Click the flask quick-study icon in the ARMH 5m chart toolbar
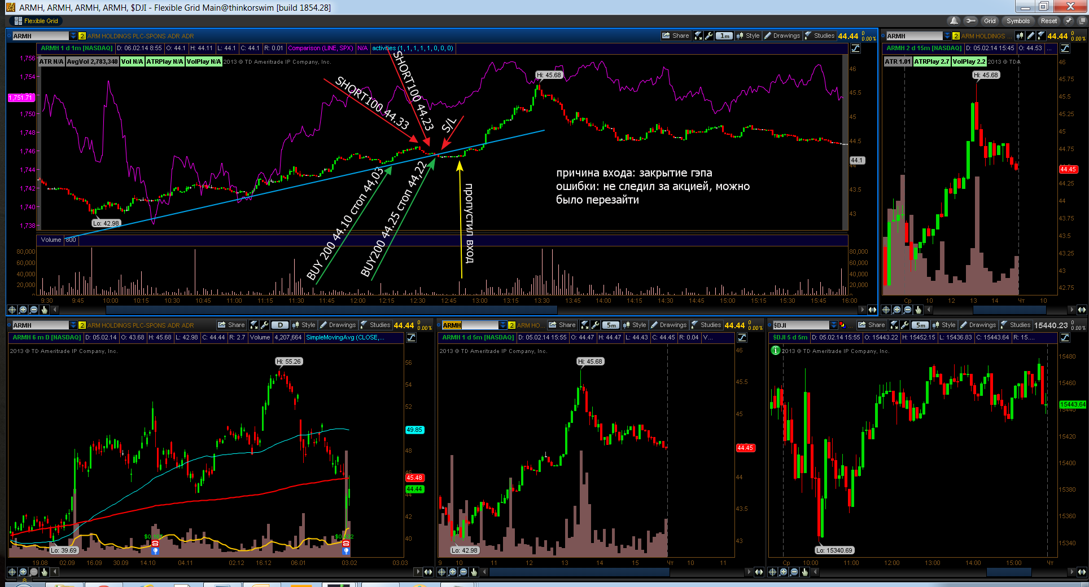 [585, 325]
